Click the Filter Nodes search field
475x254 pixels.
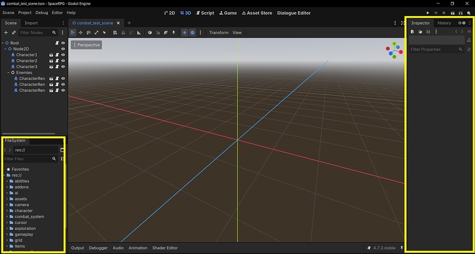click(38, 33)
